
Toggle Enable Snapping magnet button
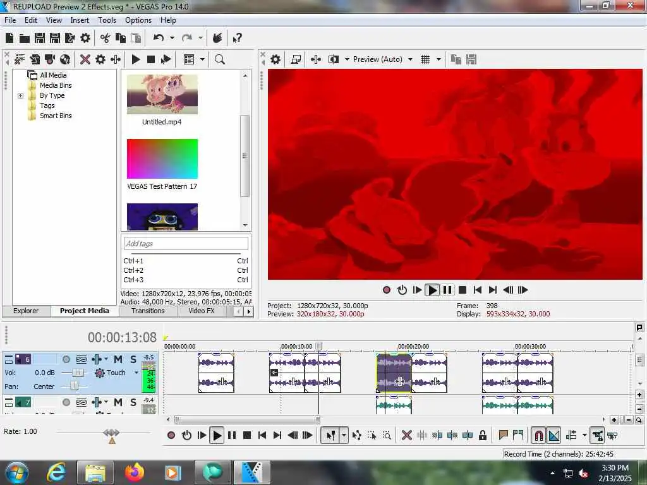[x=538, y=435]
